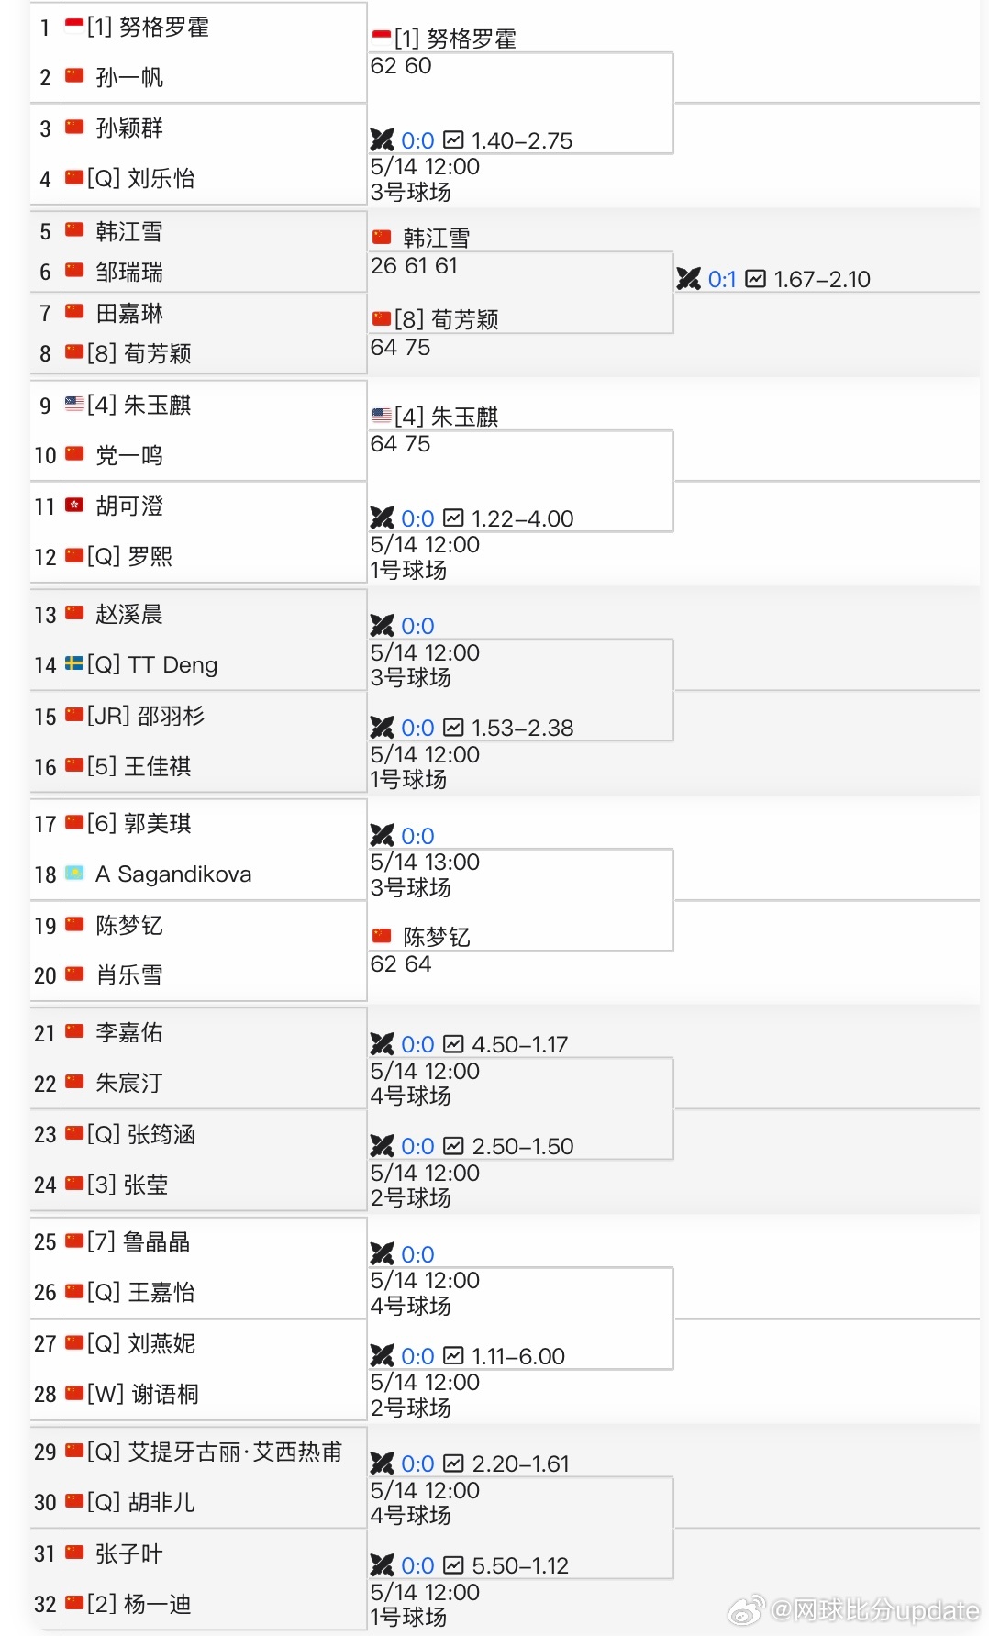Select player A Sagandikova in row 18
Image resolution: width=989 pixels, height=1636 pixels.
[173, 874]
